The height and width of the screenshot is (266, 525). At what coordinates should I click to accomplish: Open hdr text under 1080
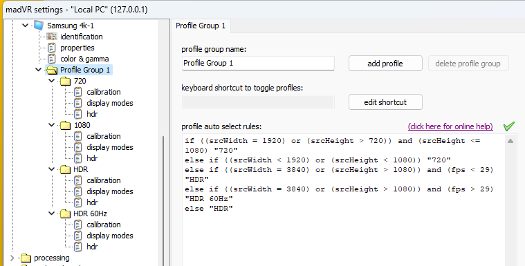(x=92, y=158)
